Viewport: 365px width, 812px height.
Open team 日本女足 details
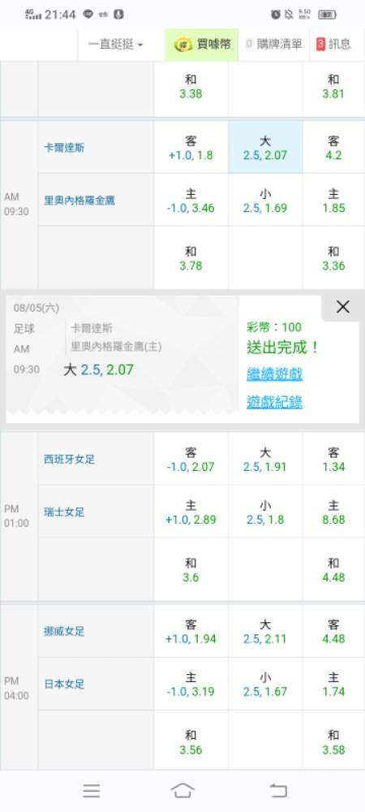64,684
